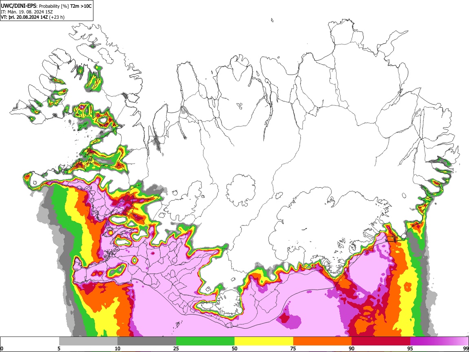Click the 'Probability [%]' label
Screen dimensions: 469x352
pos(54,6)
